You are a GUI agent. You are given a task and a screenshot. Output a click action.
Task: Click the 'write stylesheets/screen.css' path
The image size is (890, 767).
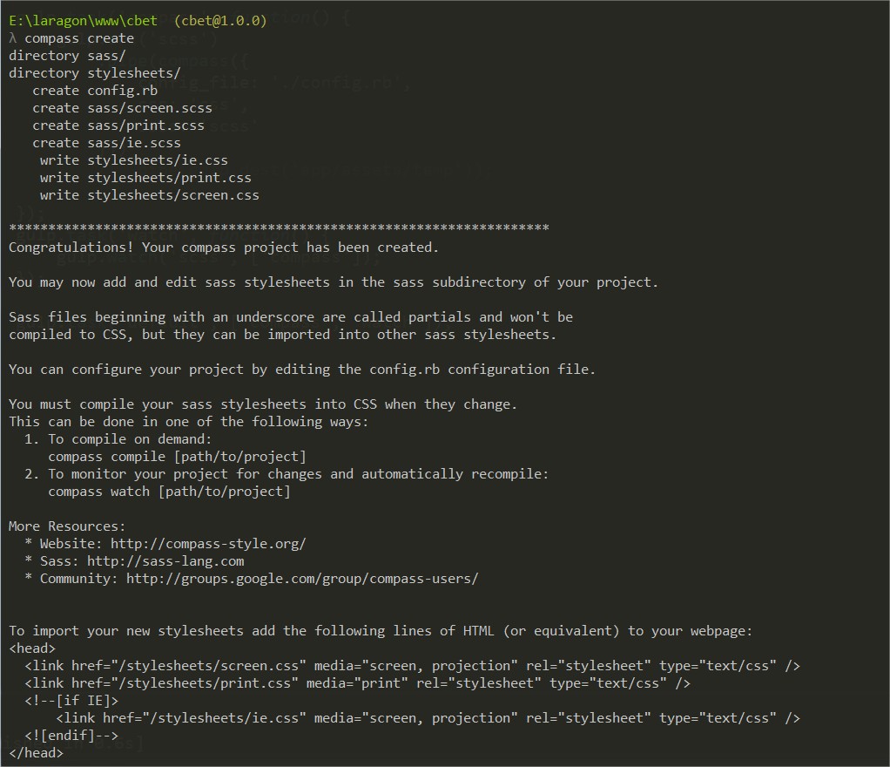click(x=173, y=195)
